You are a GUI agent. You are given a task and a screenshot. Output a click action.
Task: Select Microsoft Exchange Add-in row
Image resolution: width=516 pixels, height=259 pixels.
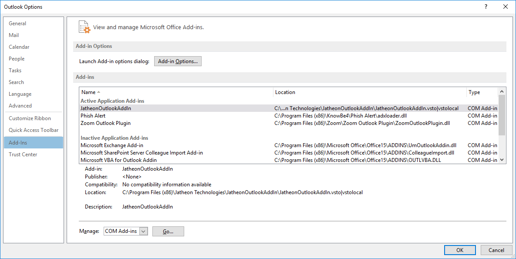(x=289, y=145)
